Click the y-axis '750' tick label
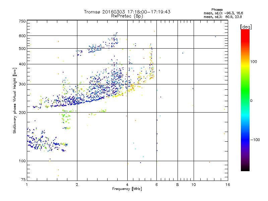The height and width of the screenshot is (201, 268). 22,21
